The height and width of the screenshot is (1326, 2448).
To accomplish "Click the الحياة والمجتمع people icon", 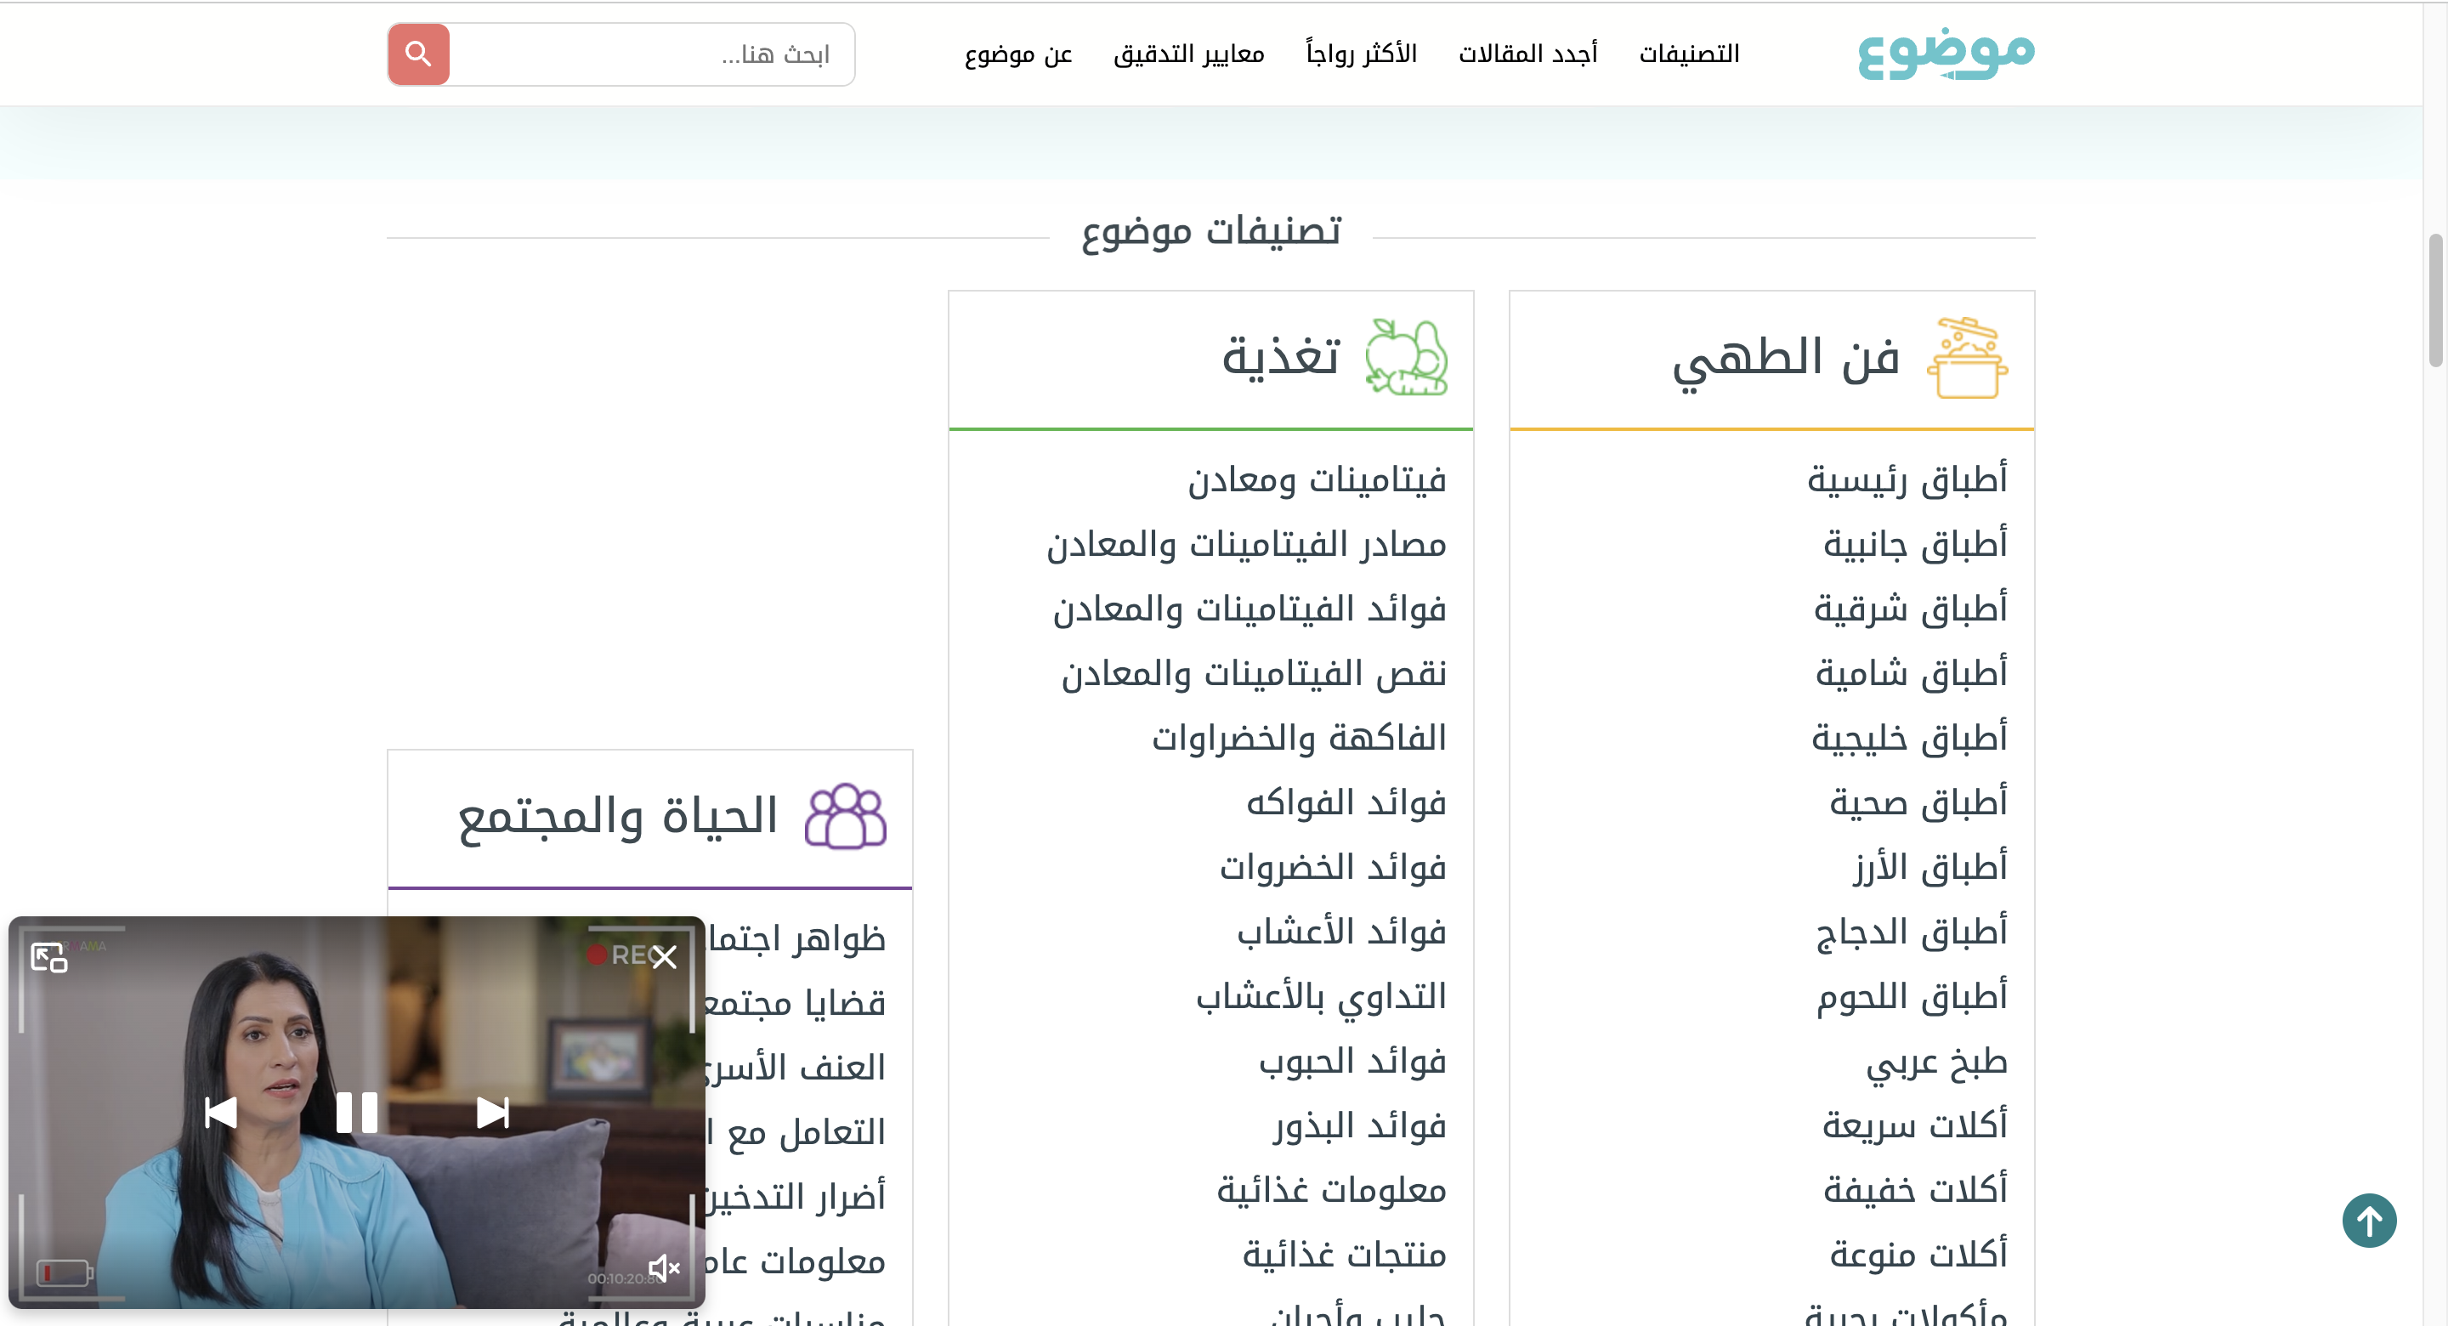I will coord(846,817).
